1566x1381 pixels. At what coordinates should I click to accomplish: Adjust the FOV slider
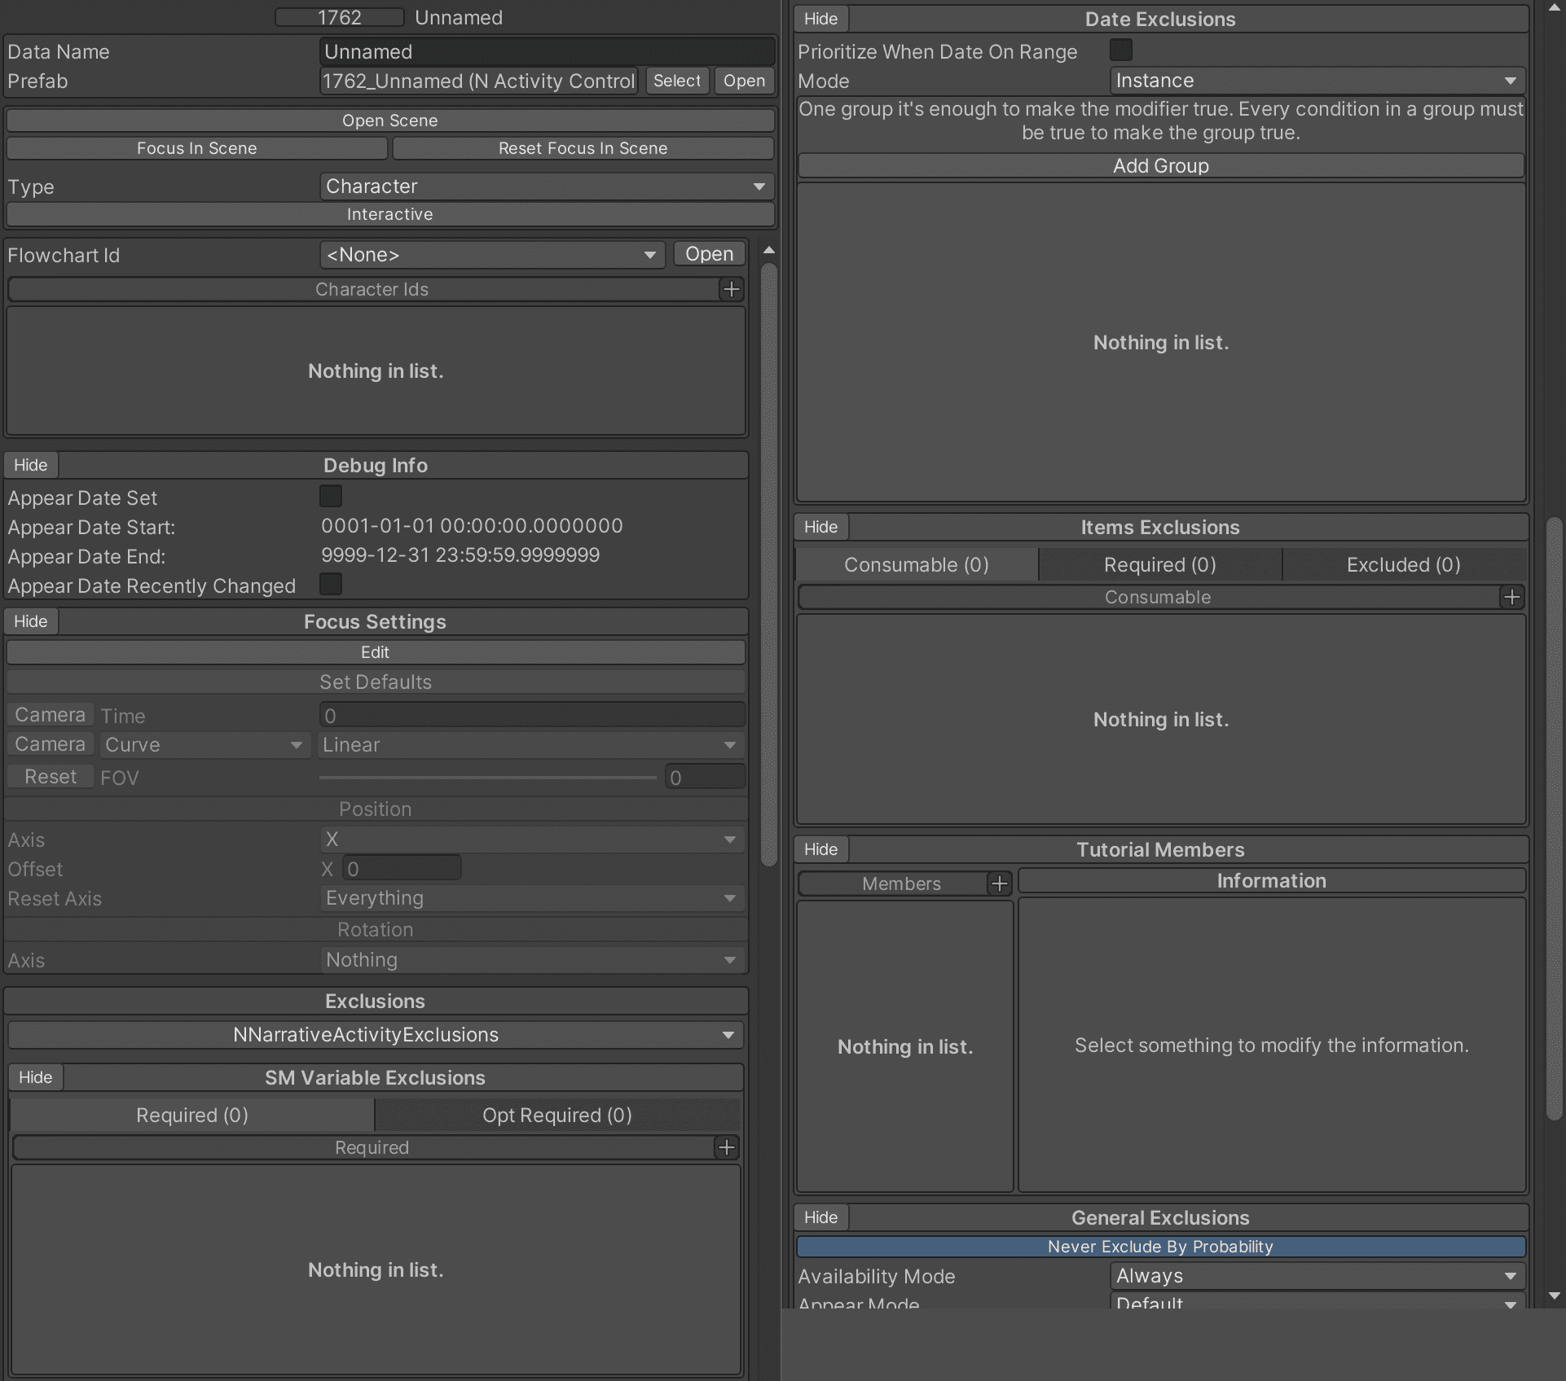pos(487,778)
